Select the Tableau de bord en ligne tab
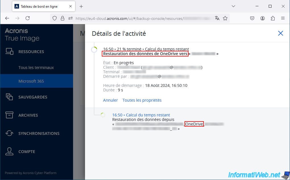The height and width of the screenshot is (180, 290). click(44, 6)
